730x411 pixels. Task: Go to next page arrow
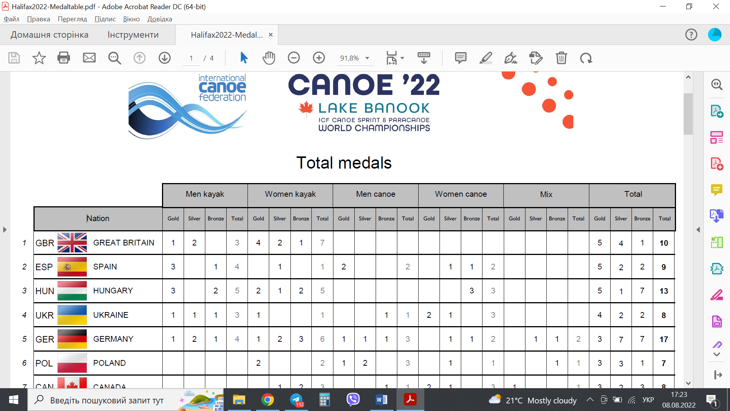[164, 58]
